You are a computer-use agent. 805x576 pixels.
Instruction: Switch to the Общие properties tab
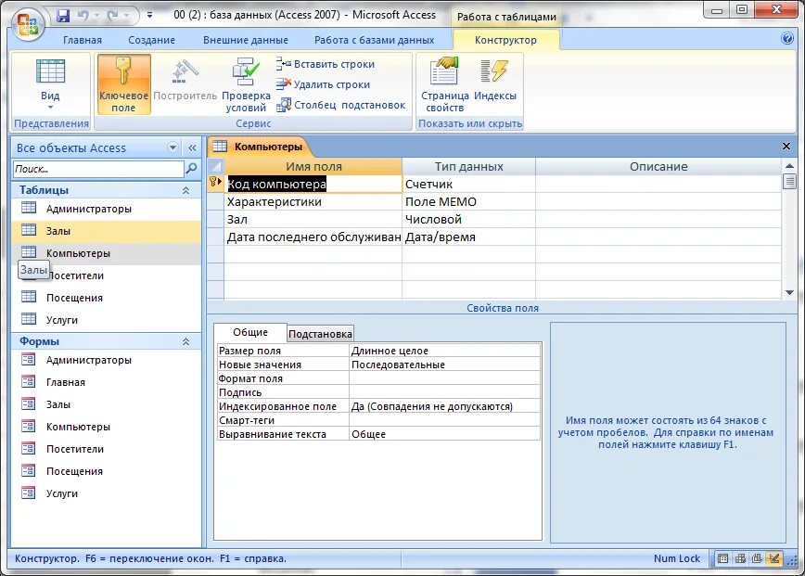(250, 332)
